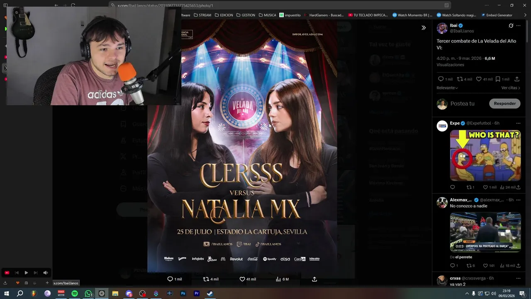Click play in the mini media player
This screenshot has width=531, height=299.
point(26,273)
